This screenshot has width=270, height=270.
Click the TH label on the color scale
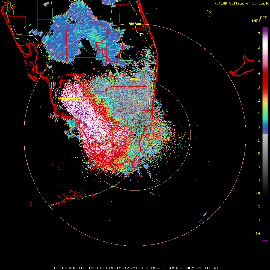(258, 234)
